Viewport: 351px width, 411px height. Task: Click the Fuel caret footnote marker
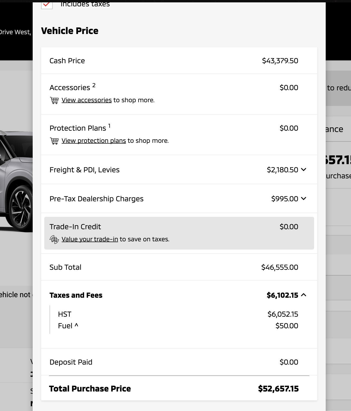[76, 325]
